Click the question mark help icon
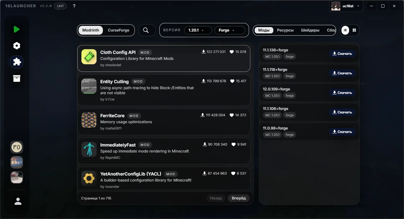The height and width of the screenshot is (219, 404). click(74, 6)
